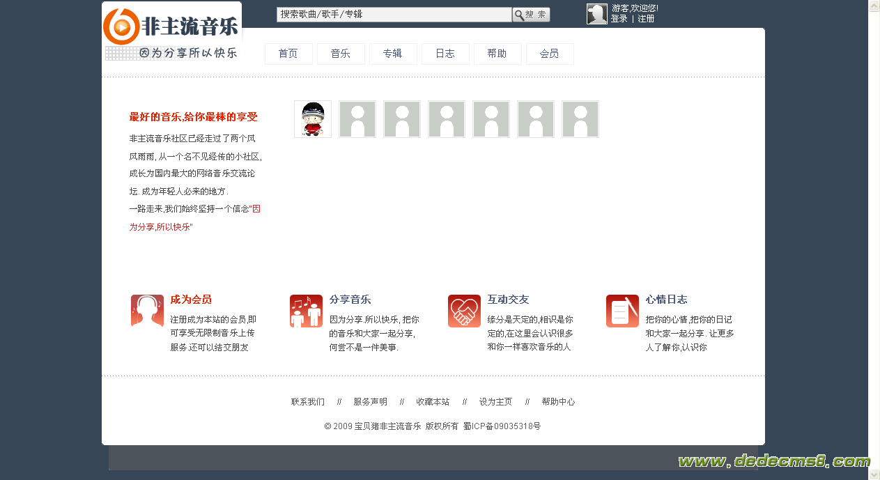This screenshot has height=480, width=880.
Task: Click the 登录 login link
Action: click(619, 19)
